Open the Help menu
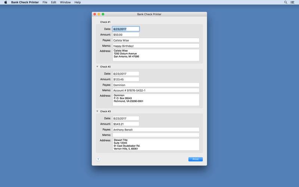 (x=78, y=2)
